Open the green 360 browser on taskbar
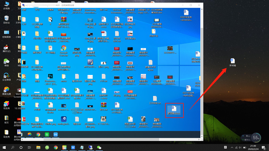This screenshot has height=151, width=269. click(47, 147)
